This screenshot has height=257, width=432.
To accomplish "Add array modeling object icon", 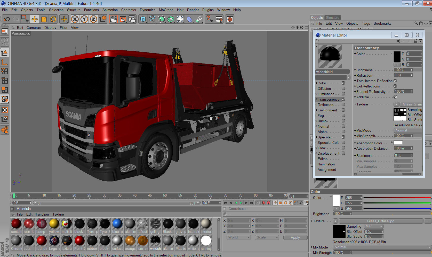I will pos(171,19).
